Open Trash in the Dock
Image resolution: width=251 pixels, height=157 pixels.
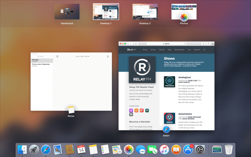pos(229,150)
